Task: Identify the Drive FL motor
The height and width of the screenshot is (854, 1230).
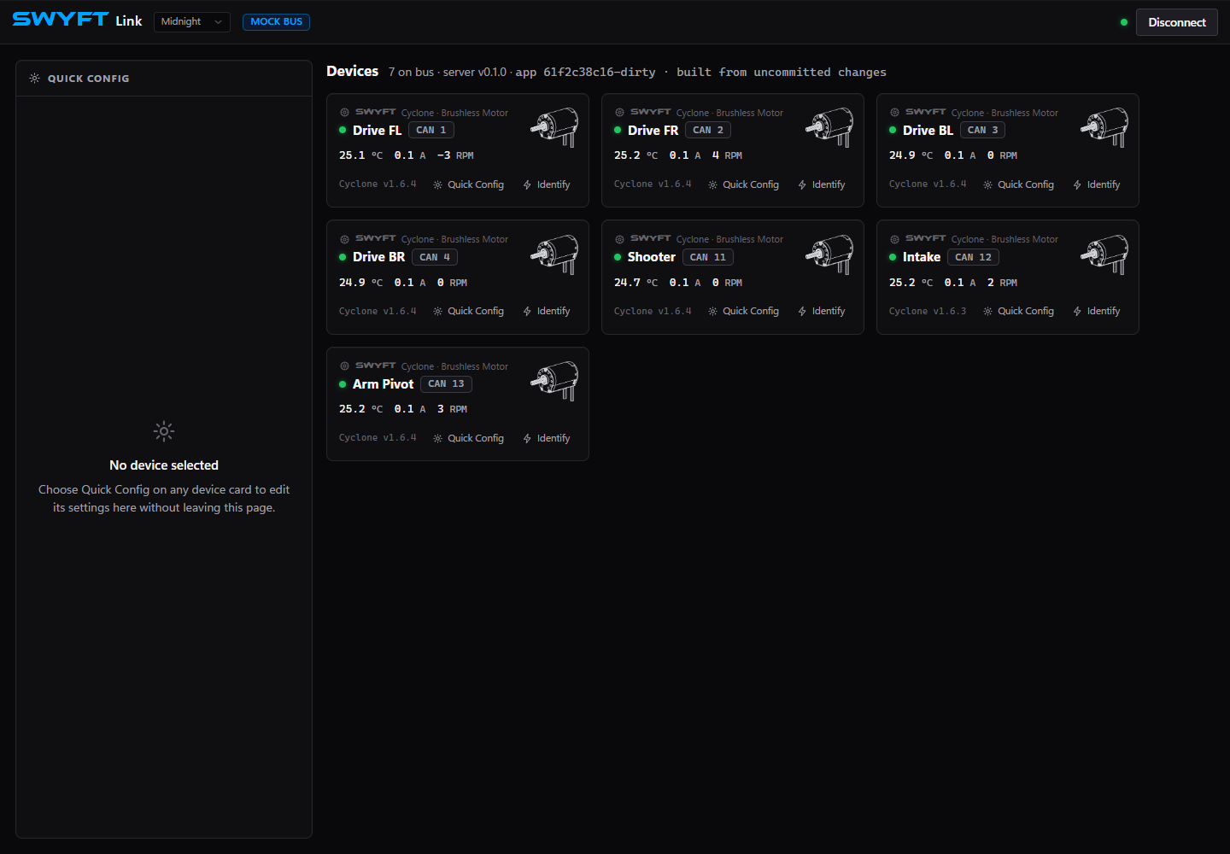Action: pyautogui.click(x=547, y=184)
